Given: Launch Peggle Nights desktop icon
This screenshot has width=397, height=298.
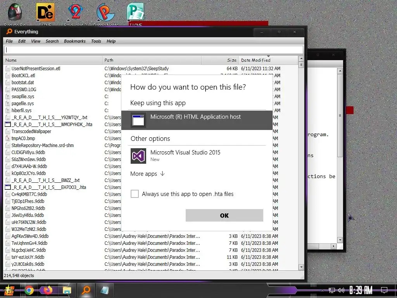Looking at the screenshot, I should 105,12.
